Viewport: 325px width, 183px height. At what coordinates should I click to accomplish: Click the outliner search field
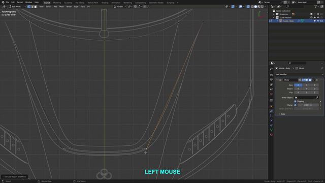pos(295,7)
